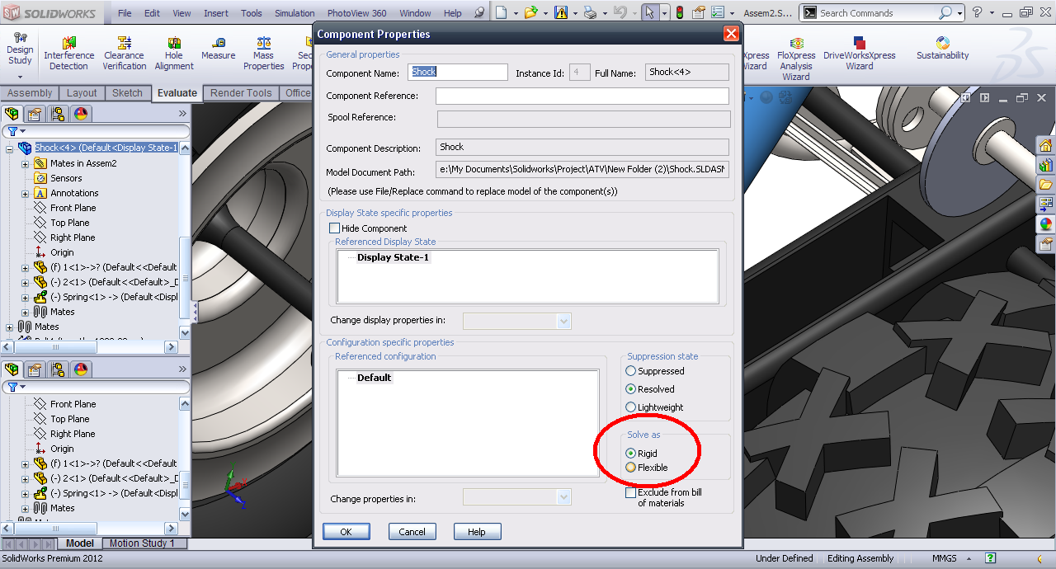Collapse the Shock<4> tree node
The width and height of the screenshot is (1056, 569).
(x=10, y=148)
